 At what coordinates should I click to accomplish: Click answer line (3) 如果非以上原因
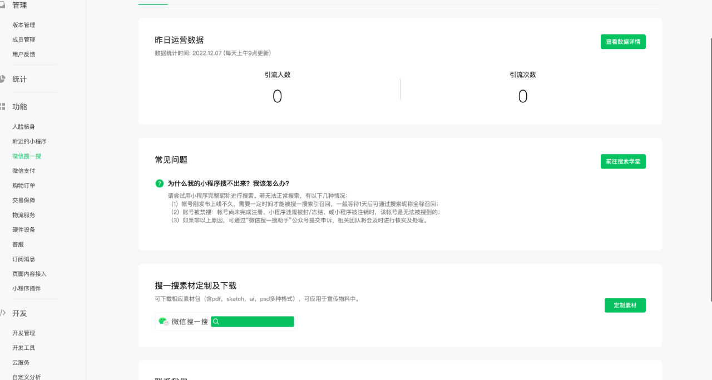pos(299,220)
